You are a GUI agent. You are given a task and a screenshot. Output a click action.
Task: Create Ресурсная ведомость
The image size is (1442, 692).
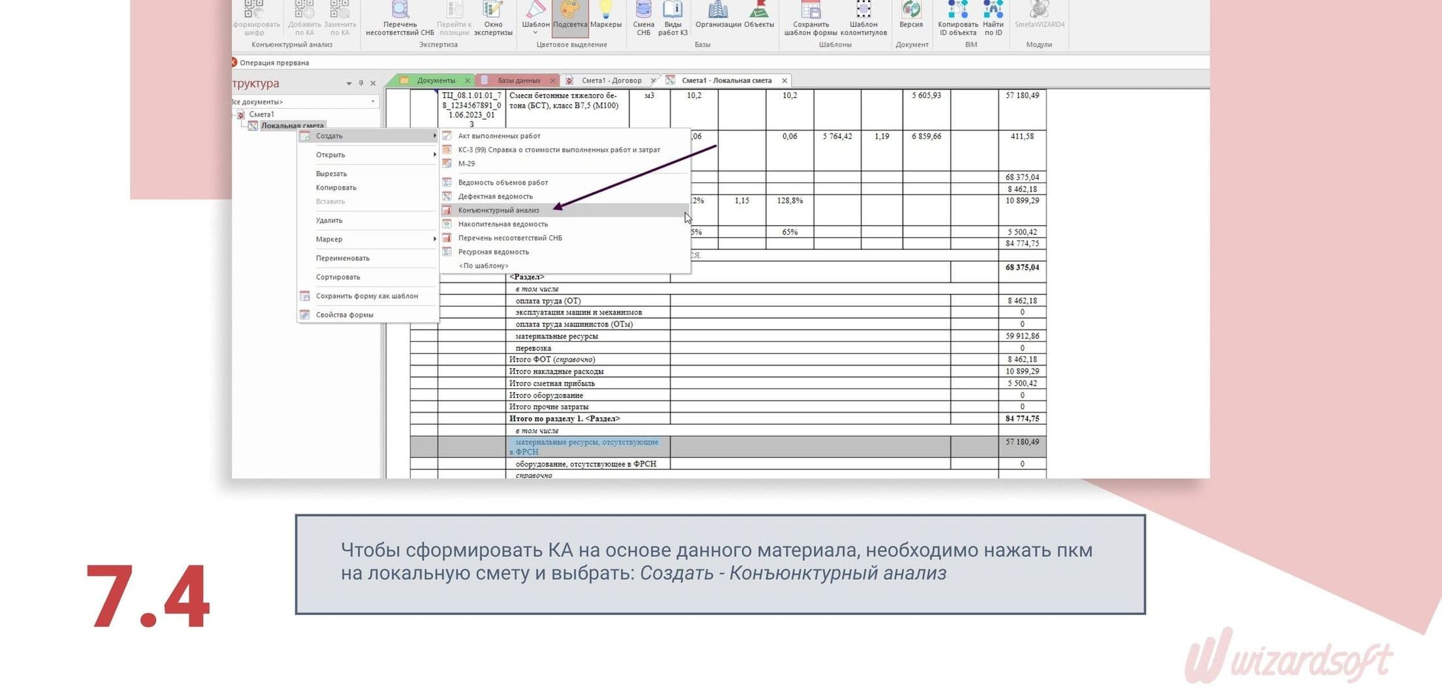click(x=493, y=251)
